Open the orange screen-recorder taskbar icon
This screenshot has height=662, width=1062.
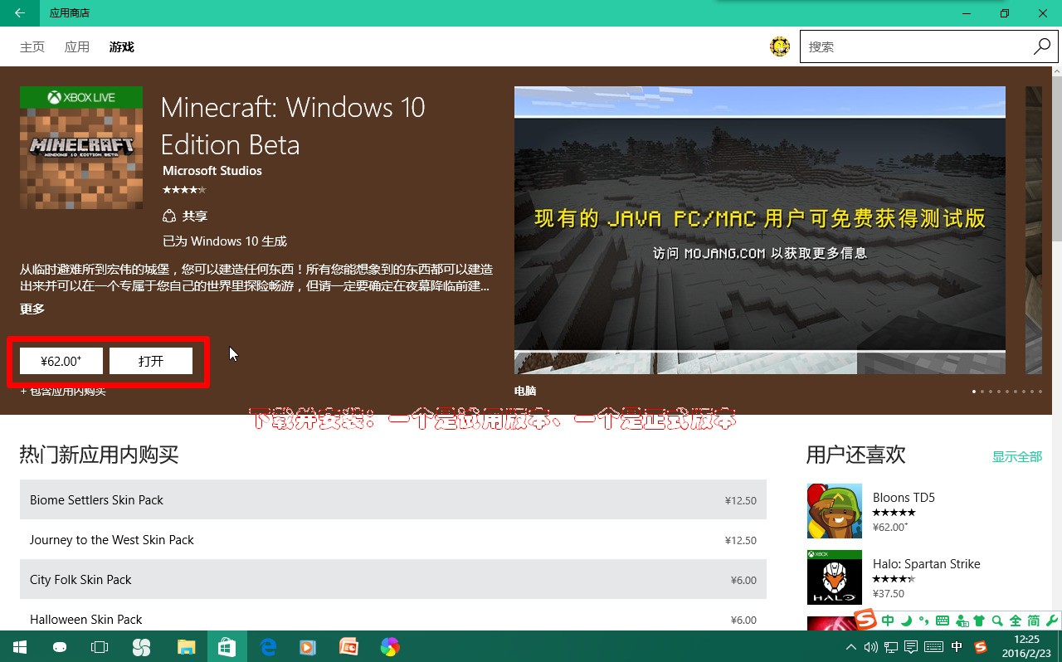tap(348, 646)
